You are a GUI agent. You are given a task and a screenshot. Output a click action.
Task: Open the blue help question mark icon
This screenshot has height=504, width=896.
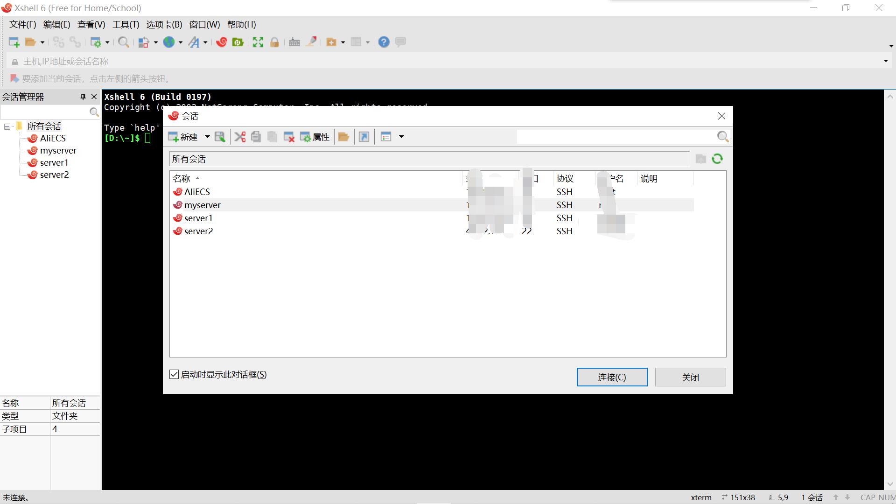(384, 42)
